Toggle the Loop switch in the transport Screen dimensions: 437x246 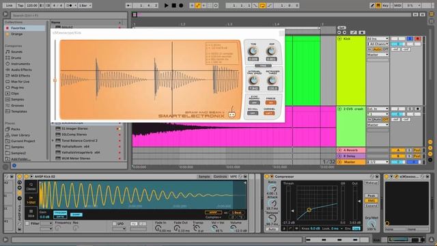tap(262, 5)
